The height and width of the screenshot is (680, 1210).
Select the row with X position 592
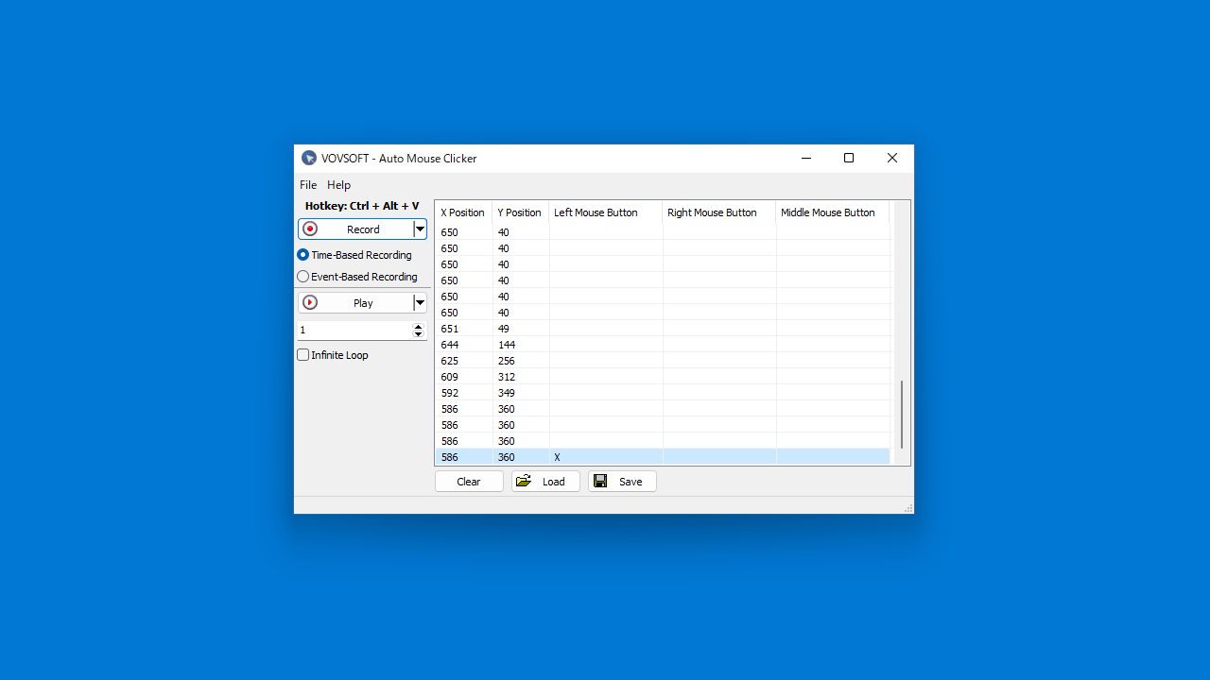663,393
